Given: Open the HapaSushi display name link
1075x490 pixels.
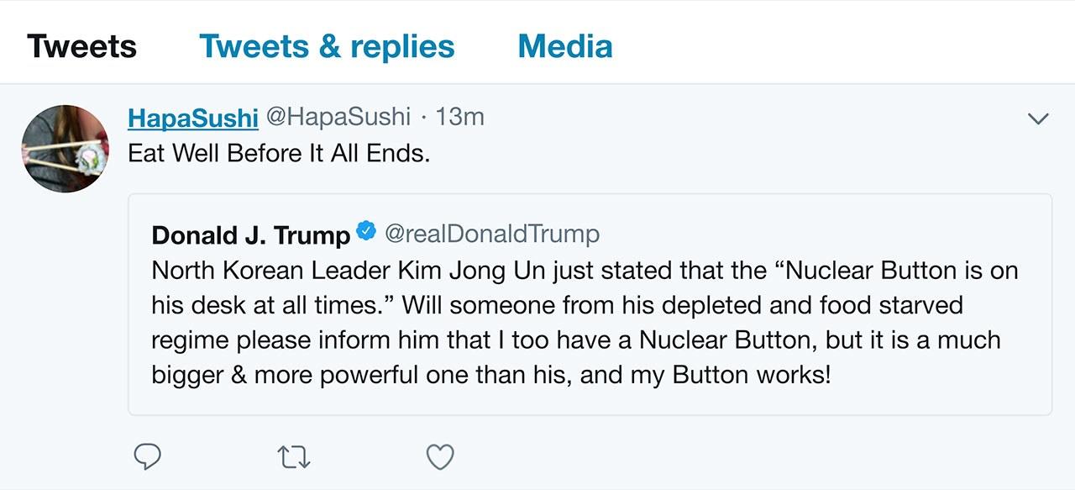Looking at the screenshot, I should coord(192,118).
